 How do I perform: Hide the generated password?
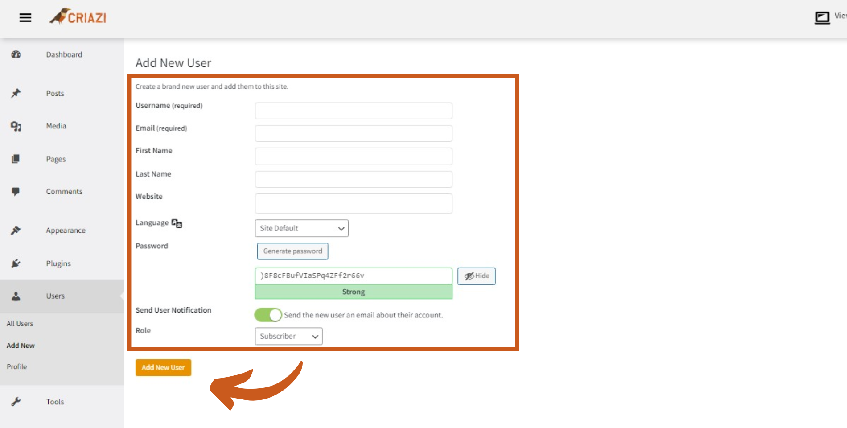tap(476, 276)
